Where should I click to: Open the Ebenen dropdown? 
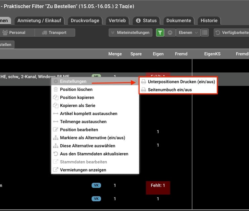tap(188, 33)
